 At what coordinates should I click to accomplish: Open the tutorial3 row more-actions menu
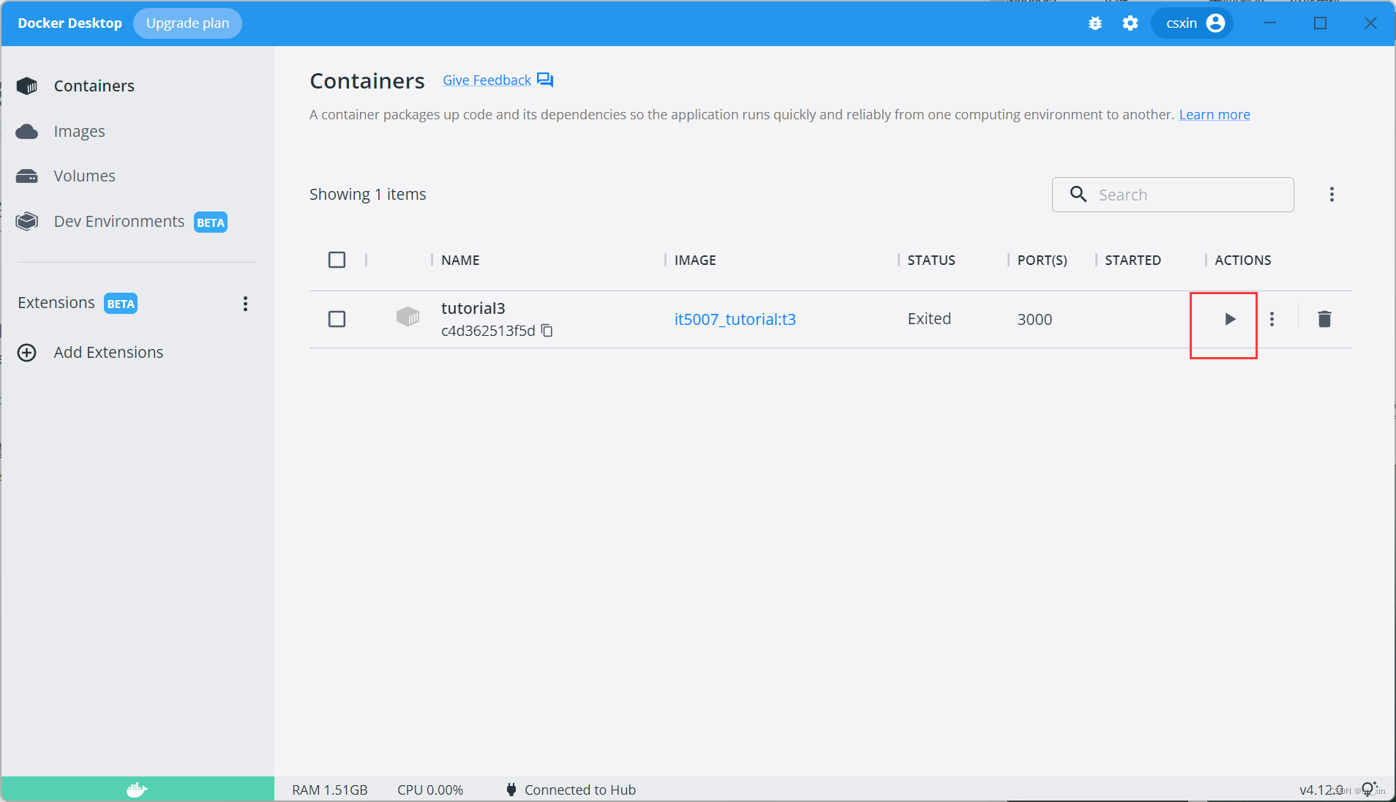point(1272,319)
